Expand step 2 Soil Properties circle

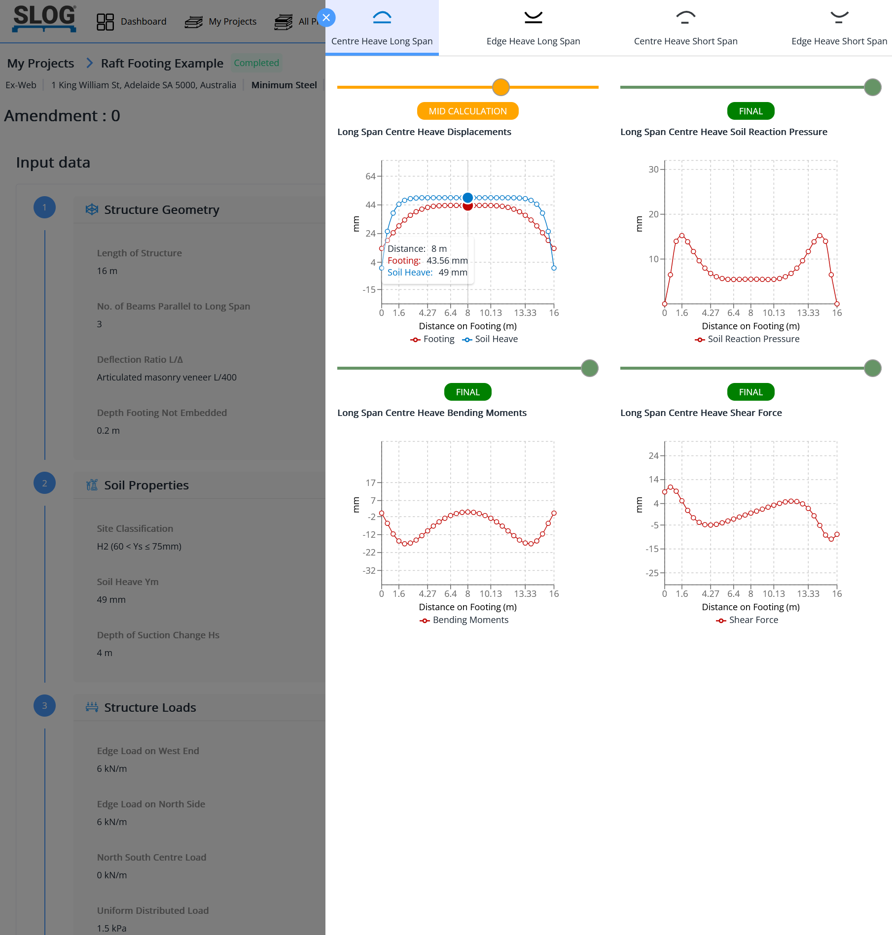coord(44,483)
